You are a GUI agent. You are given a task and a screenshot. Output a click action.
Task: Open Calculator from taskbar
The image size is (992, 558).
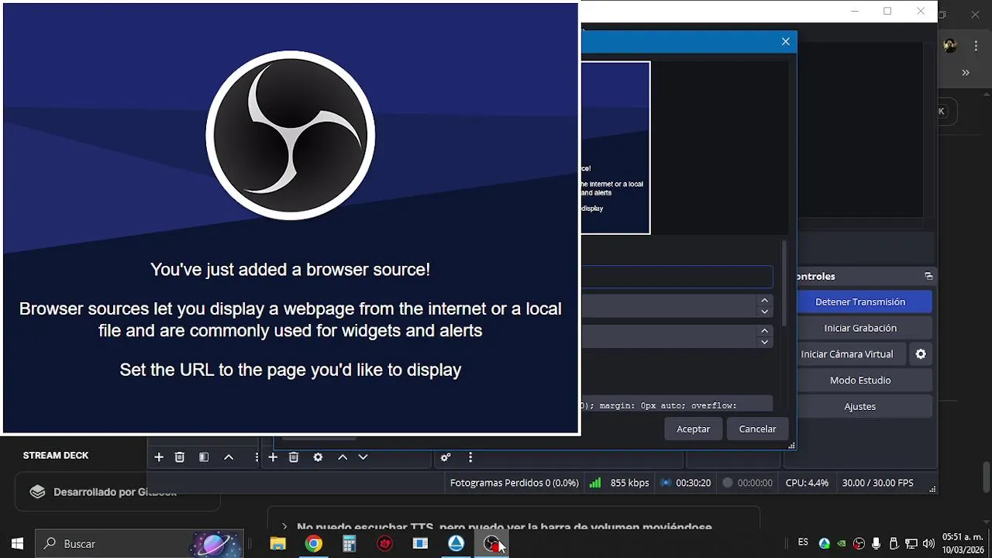[x=350, y=544]
